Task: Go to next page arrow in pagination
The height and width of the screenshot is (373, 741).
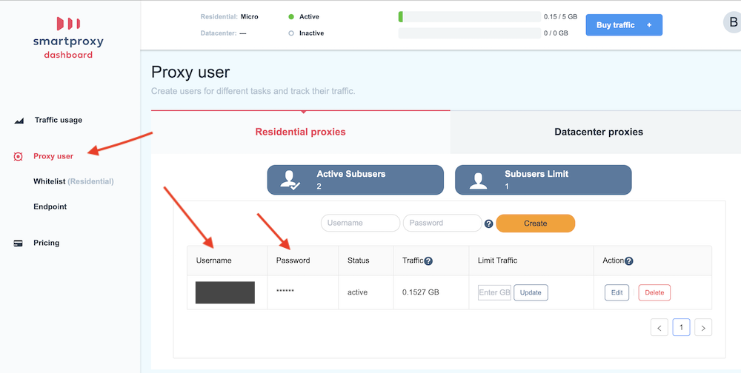Action: [704, 327]
